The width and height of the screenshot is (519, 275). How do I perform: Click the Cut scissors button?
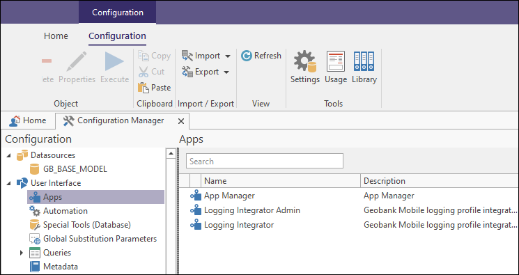(x=152, y=72)
